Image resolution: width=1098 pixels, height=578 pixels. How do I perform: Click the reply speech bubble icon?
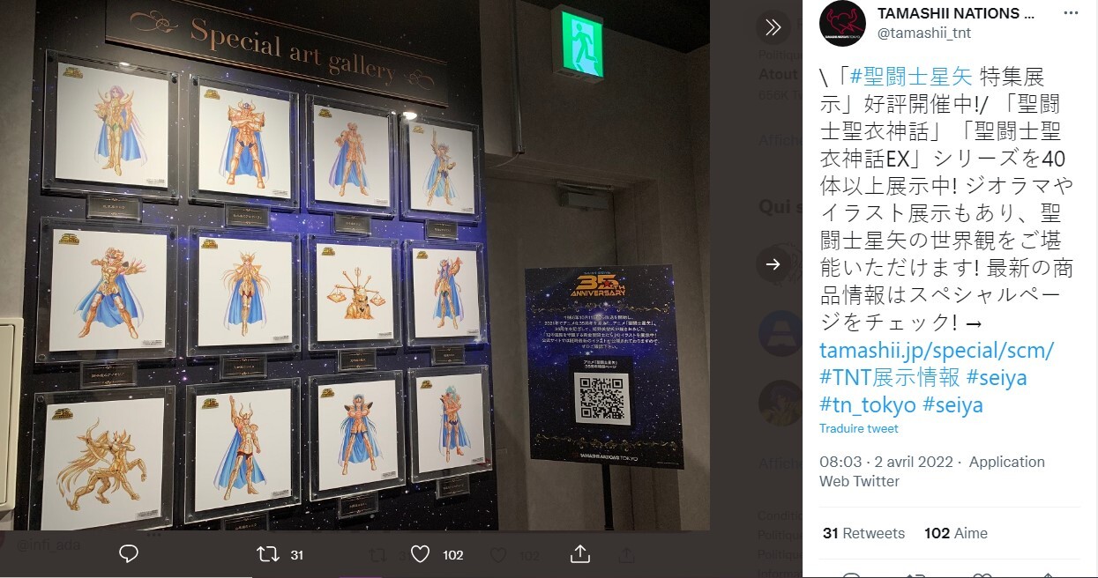click(x=129, y=554)
